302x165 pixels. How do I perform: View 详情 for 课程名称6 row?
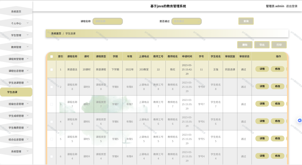[262, 121]
